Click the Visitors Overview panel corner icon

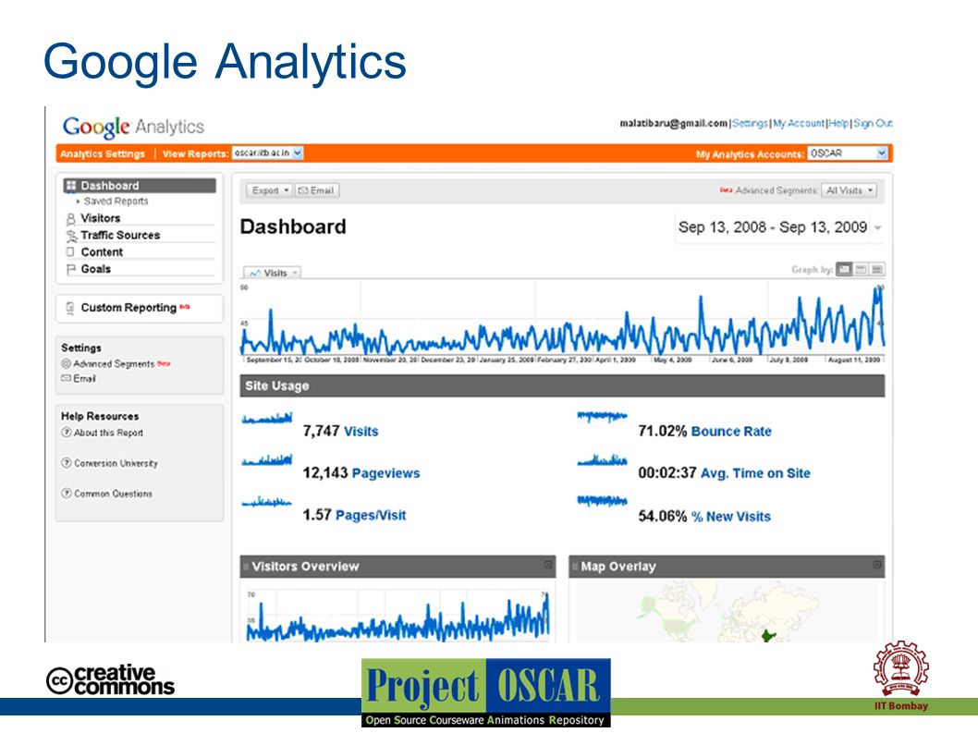click(x=547, y=565)
